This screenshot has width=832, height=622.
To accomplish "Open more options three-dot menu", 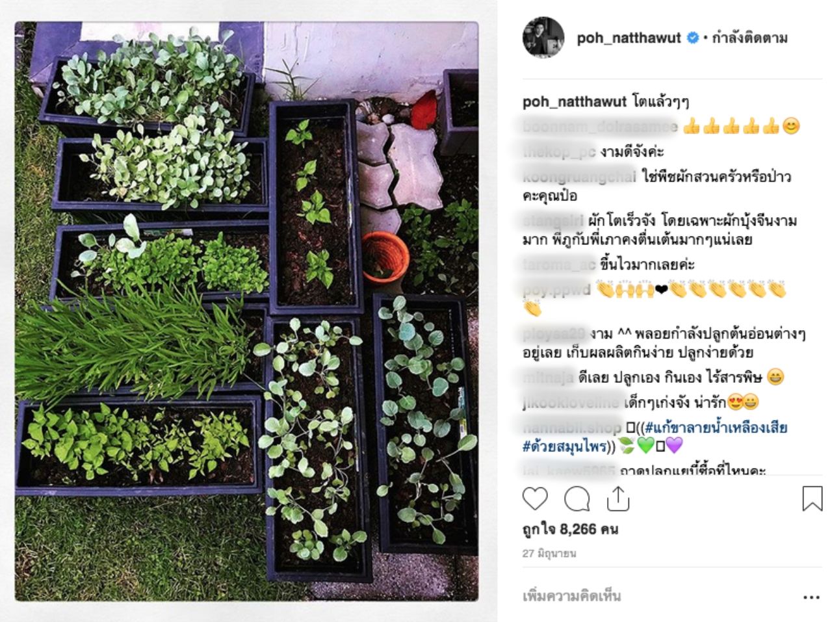I will tap(811, 597).
